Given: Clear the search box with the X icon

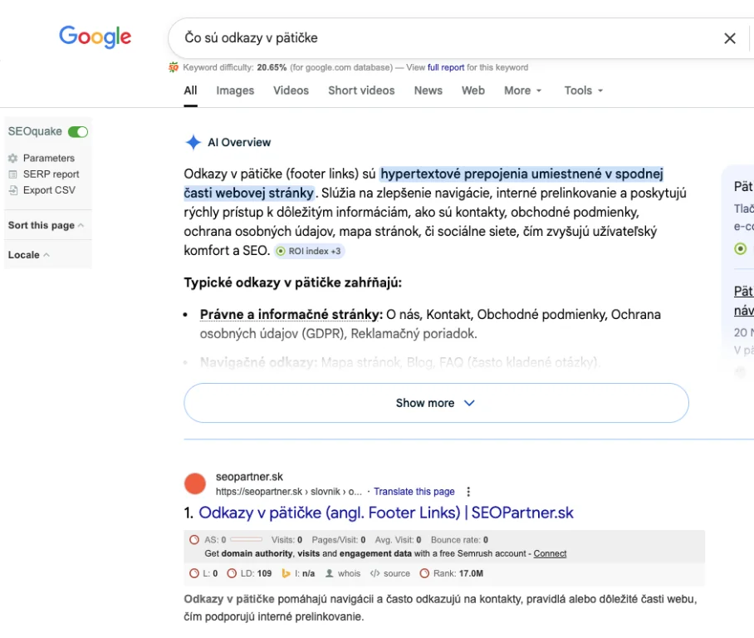Looking at the screenshot, I should tap(730, 38).
